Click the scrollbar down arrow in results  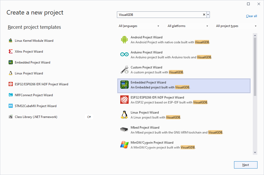[255, 152]
